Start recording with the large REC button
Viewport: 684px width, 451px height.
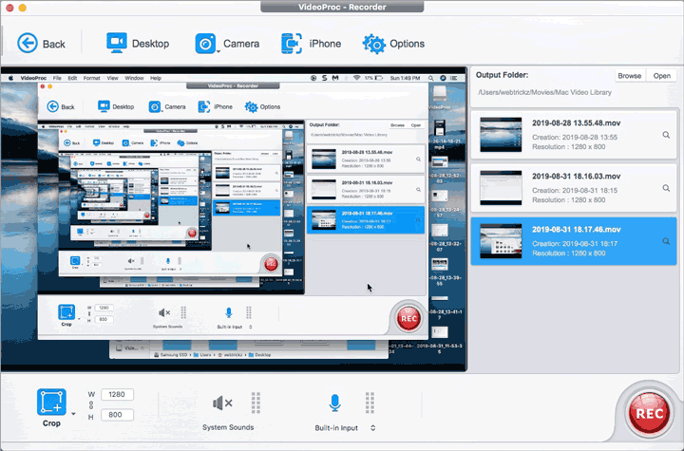click(x=649, y=414)
